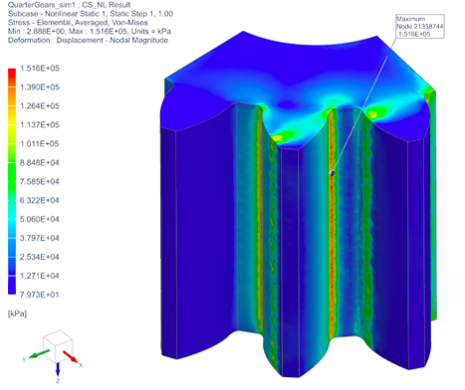Click the 7.585E+04 legend label
This screenshot has width=465, height=390.
[x=40, y=181]
